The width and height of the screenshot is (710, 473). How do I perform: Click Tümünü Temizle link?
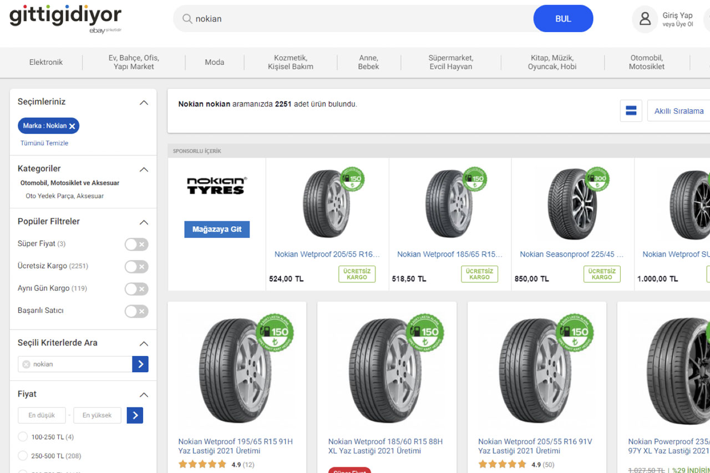pos(44,143)
